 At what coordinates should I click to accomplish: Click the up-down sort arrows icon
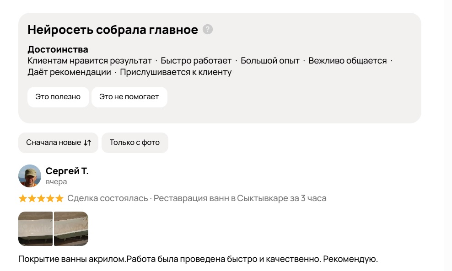[x=87, y=143]
